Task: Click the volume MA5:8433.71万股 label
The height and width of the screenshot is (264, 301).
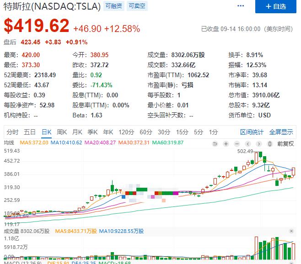Action: point(76,231)
